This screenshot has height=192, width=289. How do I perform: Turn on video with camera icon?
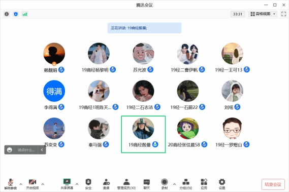tap(33, 182)
